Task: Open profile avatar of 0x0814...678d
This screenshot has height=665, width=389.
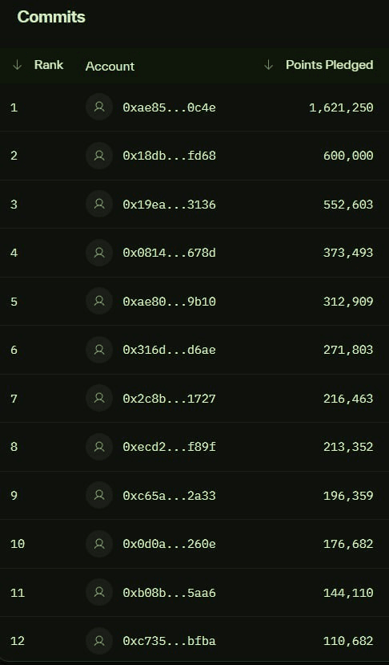Action: (x=99, y=253)
